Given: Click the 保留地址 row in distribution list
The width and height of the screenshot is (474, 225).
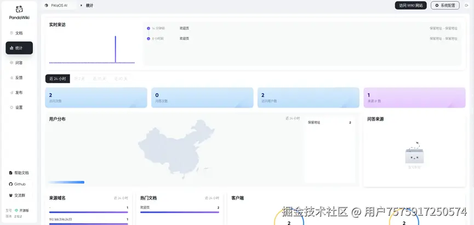Looking at the screenshot, I should (x=329, y=122).
